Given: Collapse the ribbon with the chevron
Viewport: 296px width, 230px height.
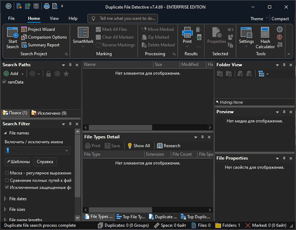Looking at the screenshot, I should 289,54.
